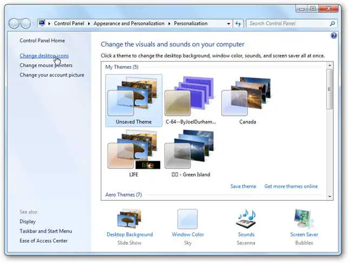Click the Back navigation arrow button
The height and width of the screenshot is (263, 349).
[x=14, y=23]
